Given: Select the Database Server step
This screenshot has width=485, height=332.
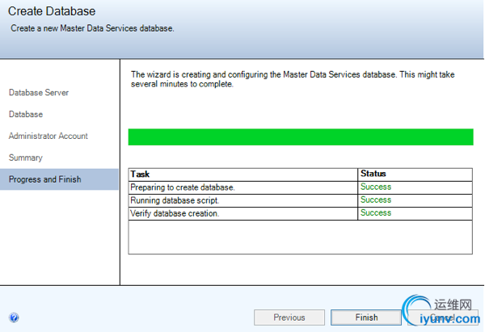Looking at the screenshot, I should click(x=39, y=92).
